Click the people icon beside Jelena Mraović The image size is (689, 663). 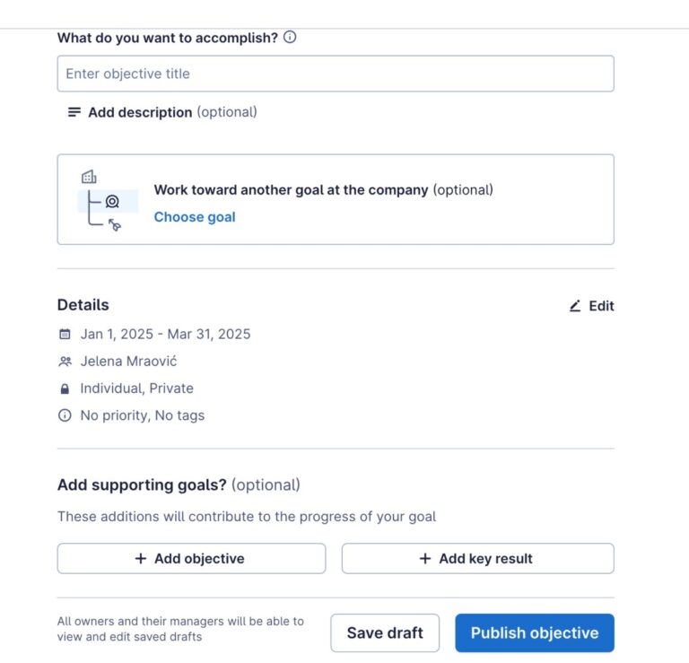pos(65,362)
